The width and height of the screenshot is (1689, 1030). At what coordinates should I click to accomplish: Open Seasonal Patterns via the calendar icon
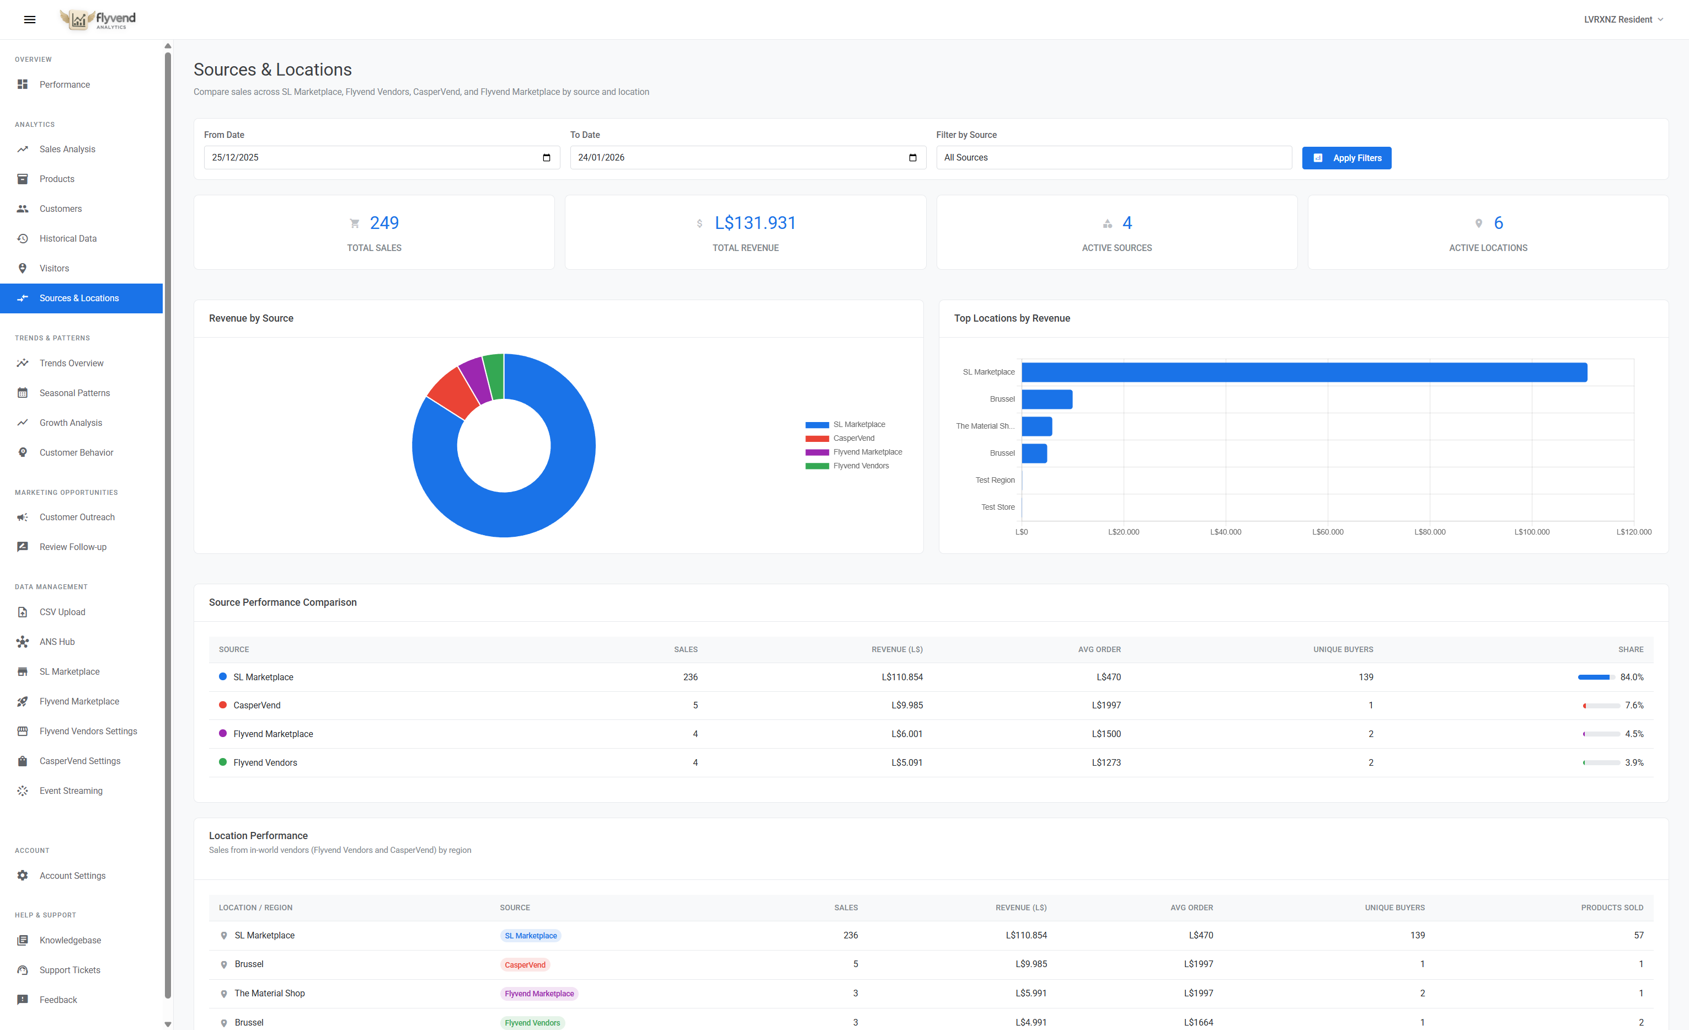(x=23, y=392)
